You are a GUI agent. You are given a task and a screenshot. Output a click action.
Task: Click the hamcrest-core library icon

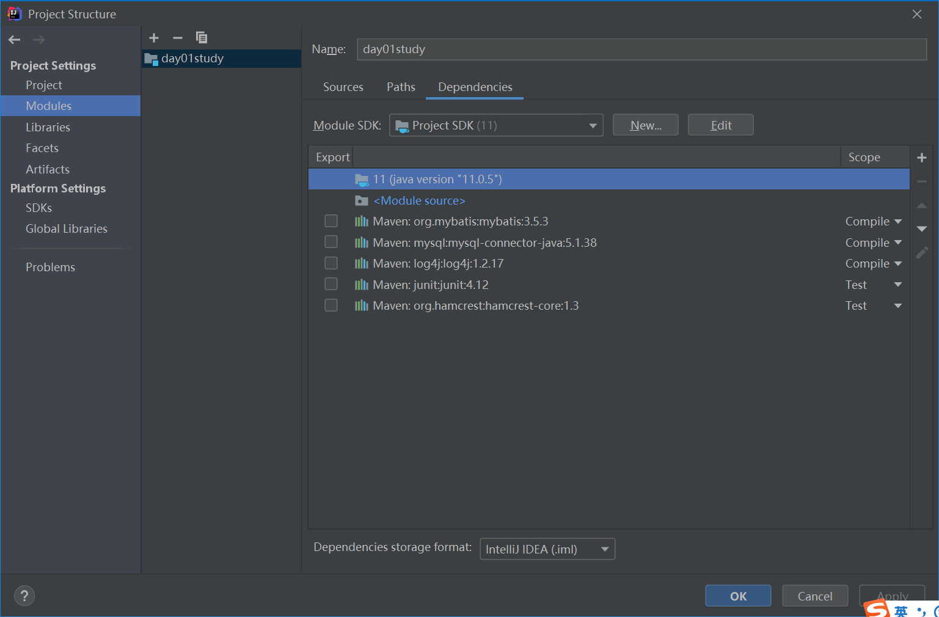point(362,305)
